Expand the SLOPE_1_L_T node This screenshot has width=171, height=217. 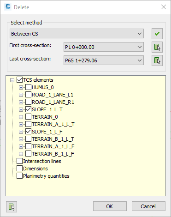click(x=21, y=109)
